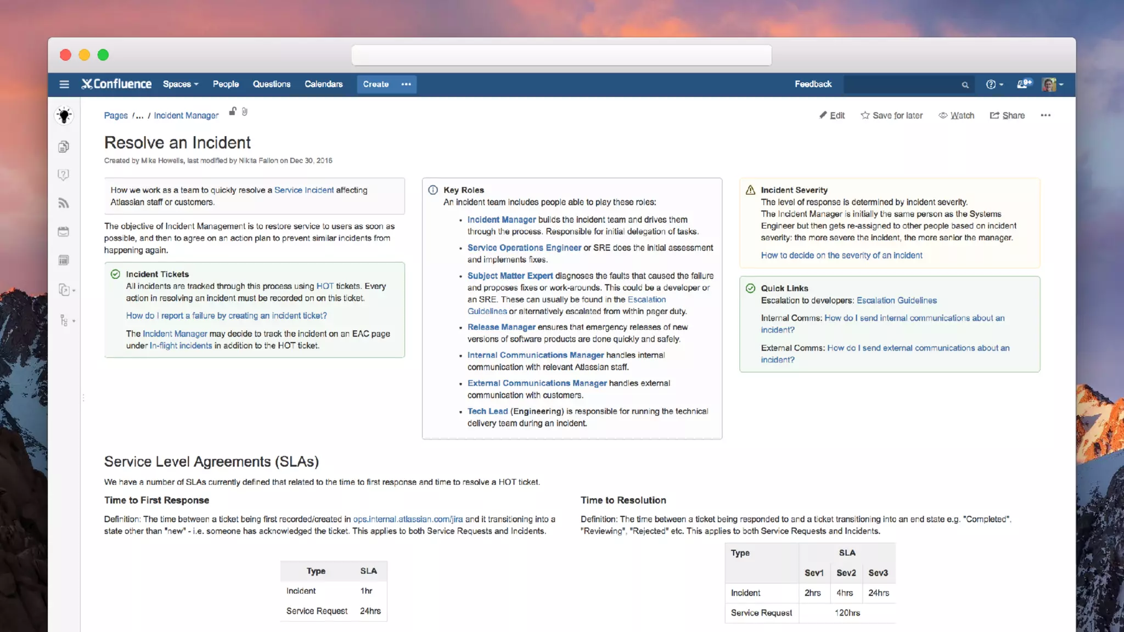Open the Calendars menu item
Screen dimensions: 1124x632
(x=323, y=84)
